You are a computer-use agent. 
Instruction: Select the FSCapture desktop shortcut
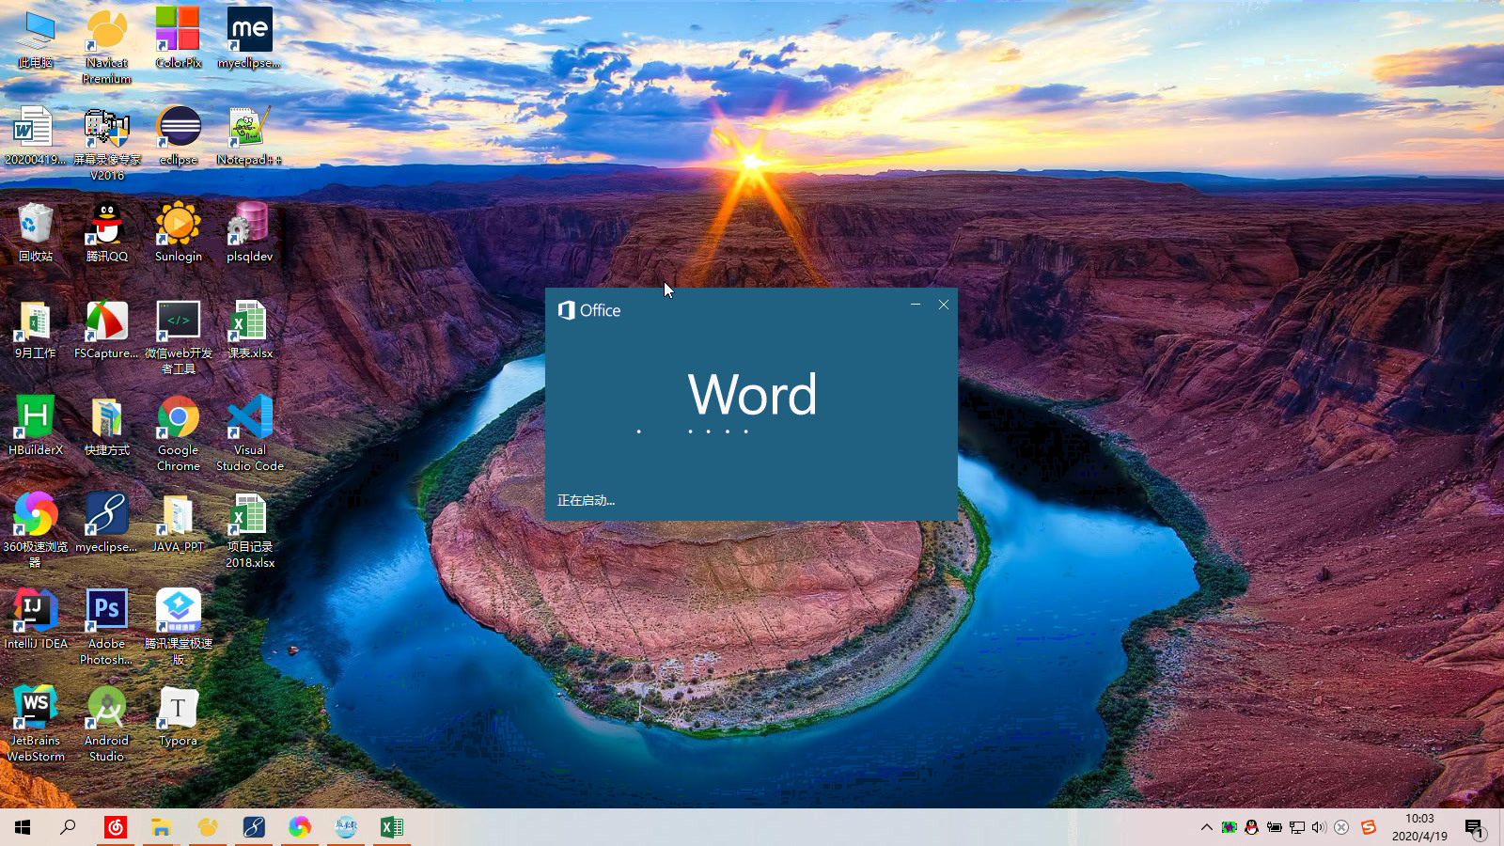[x=106, y=330]
